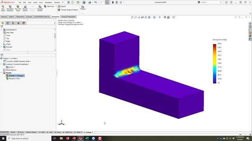
Task: Expand the Run This Study dropdown arrow
Action: pos(18,13)
